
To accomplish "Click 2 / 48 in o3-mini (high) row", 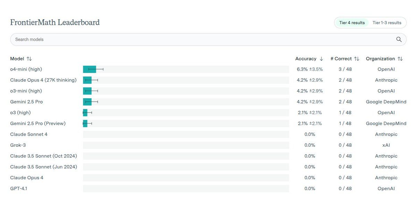I will tap(345, 91).
